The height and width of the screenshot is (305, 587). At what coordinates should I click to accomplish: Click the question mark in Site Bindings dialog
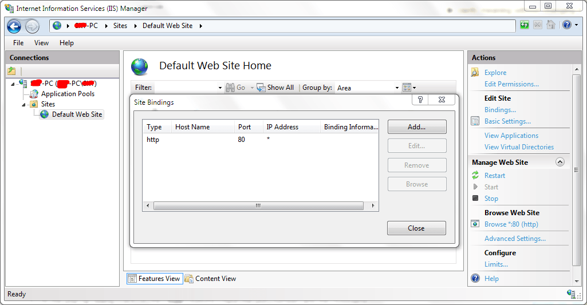point(420,100)
